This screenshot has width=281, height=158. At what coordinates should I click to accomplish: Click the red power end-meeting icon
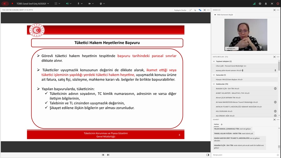(278, 3)
